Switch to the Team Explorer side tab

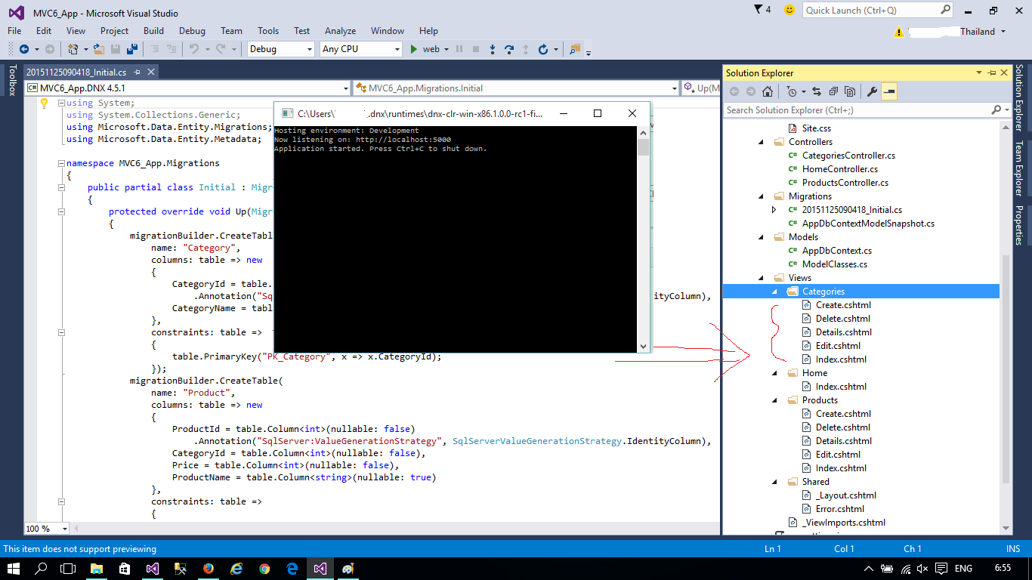tap(1018, 168)
